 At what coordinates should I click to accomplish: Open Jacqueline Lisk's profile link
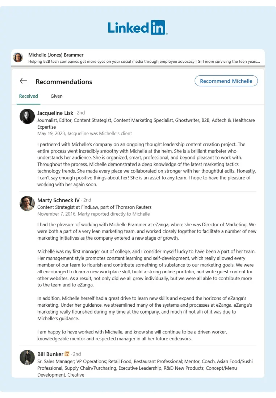coord(55,113)
